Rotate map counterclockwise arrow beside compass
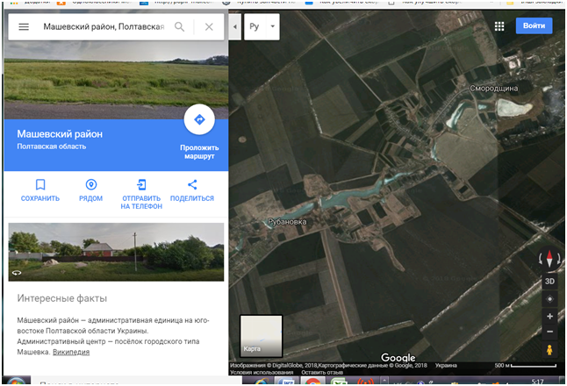 pos(541,259)
